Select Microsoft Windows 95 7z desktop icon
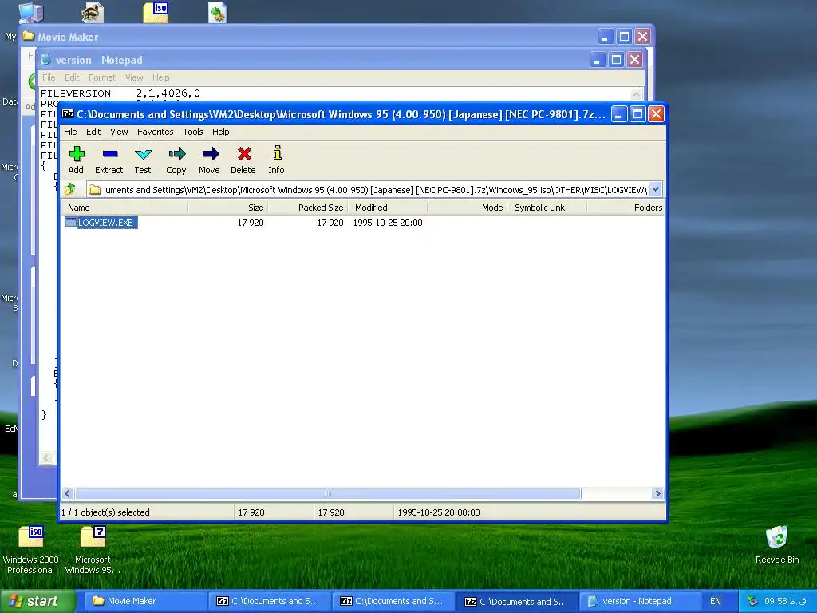The height and width of the screenshot is (613, 817). (x=93, y=538)
